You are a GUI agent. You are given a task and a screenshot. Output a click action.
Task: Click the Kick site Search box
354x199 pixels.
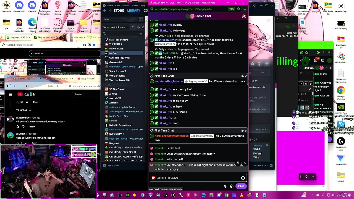(x=64, y=54)
